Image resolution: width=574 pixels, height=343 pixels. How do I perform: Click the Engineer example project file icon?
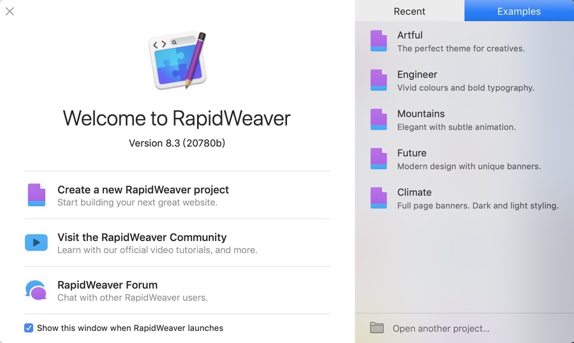point(379,80)
